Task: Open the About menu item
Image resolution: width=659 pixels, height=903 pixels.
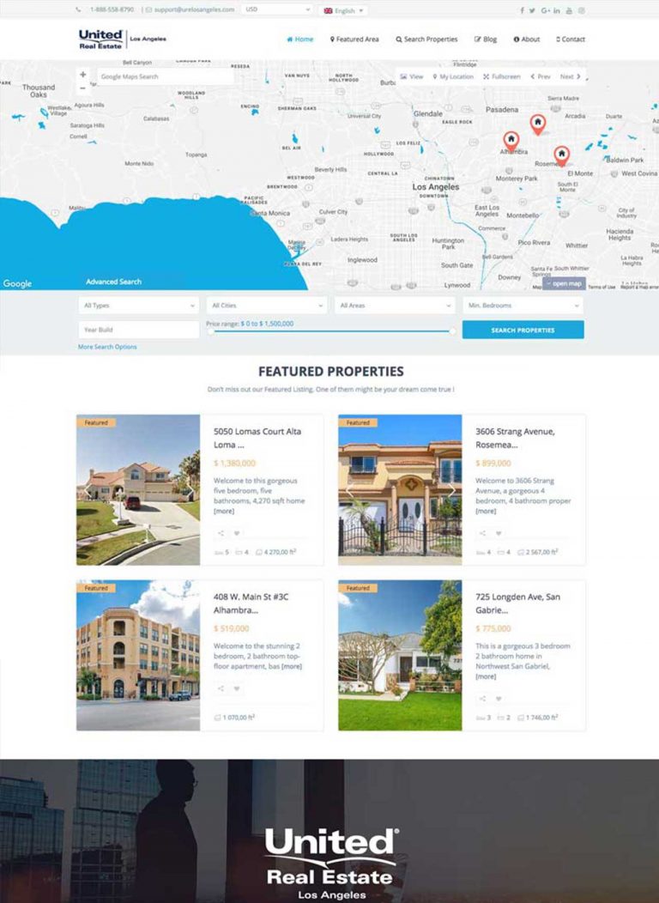Action: tap(527, 39)
